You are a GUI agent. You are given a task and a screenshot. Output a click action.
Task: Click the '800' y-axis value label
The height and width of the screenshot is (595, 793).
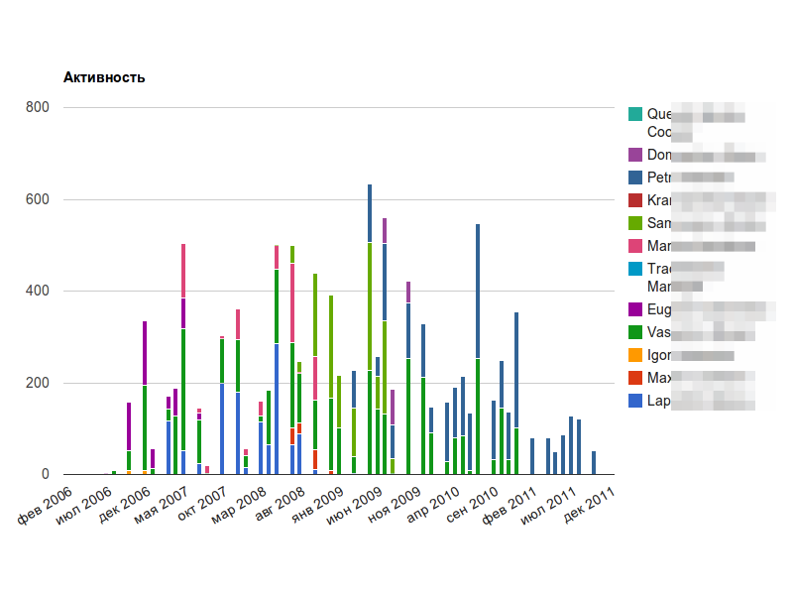(38, 107)
